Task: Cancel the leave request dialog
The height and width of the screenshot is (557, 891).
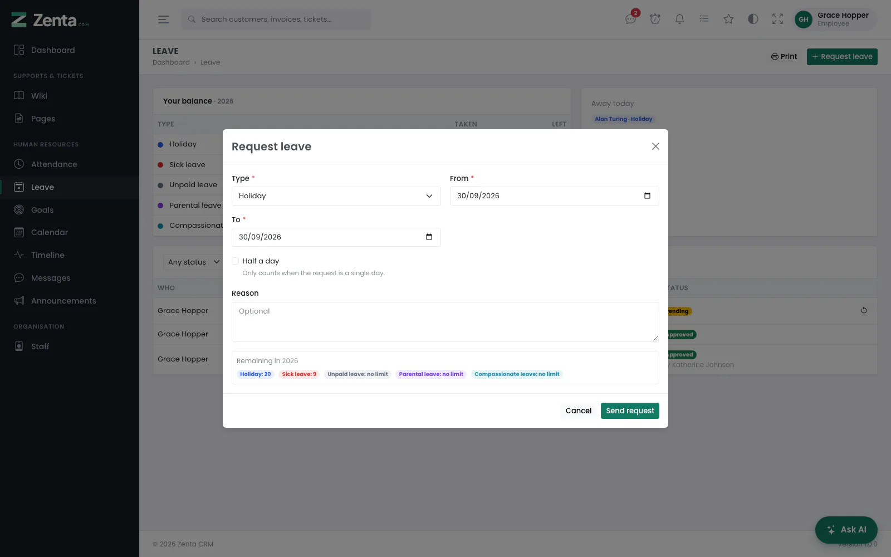Action: coord(578,411)
